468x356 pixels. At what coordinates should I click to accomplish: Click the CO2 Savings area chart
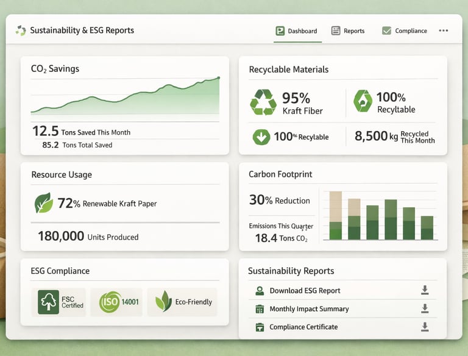pos(126,96)
